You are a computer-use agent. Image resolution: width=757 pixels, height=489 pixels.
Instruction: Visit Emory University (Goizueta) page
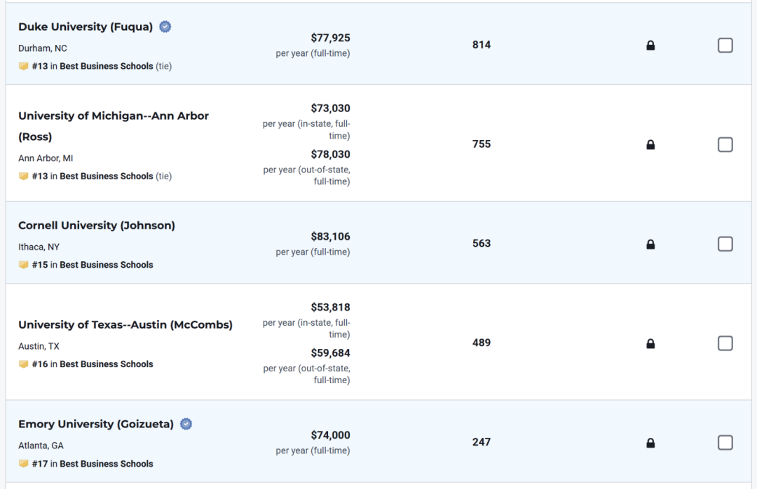(96, 425)
